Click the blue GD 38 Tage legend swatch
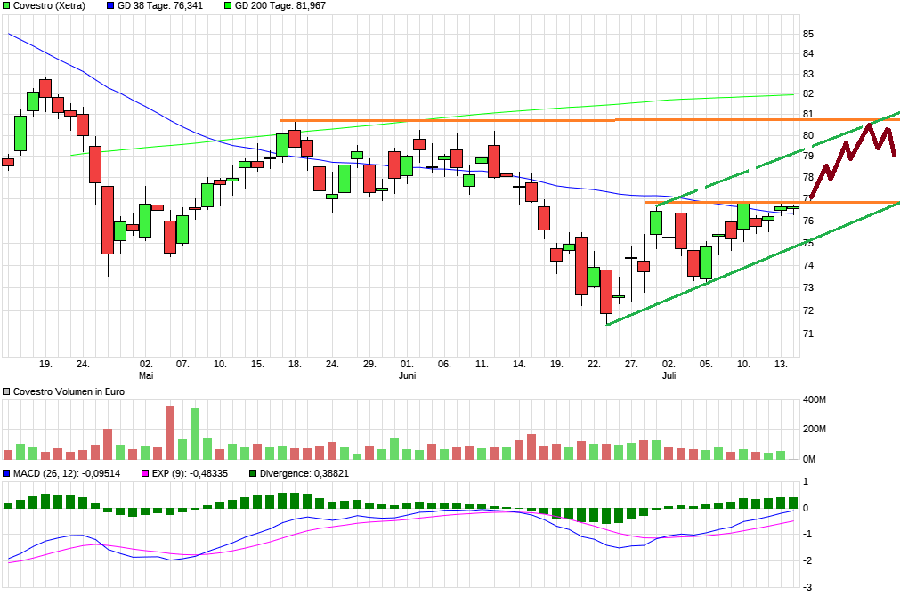Viewport: 900px width, 596px height. [109, 5]
